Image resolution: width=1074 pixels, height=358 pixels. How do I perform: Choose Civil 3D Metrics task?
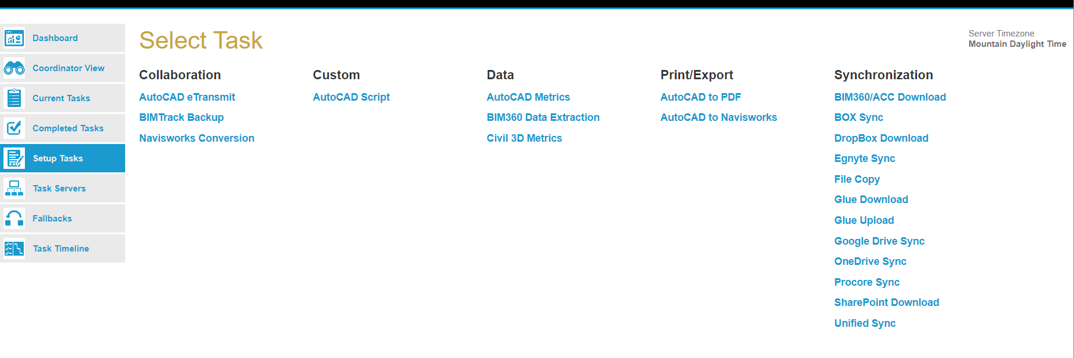524,138
